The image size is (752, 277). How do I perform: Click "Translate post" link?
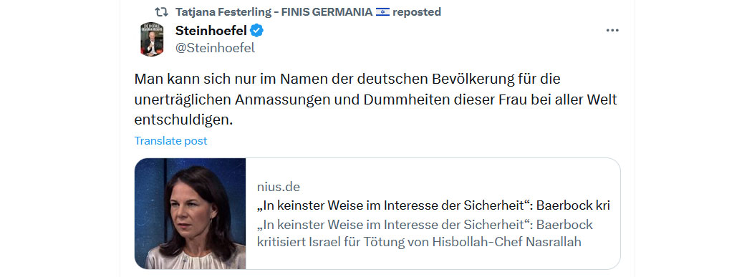170,141
